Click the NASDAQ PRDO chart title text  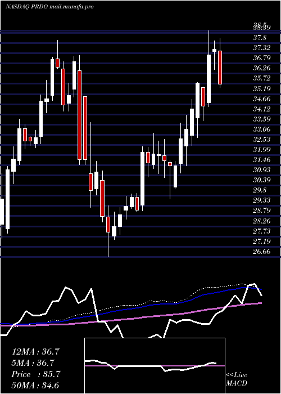[x=49, y=7]
